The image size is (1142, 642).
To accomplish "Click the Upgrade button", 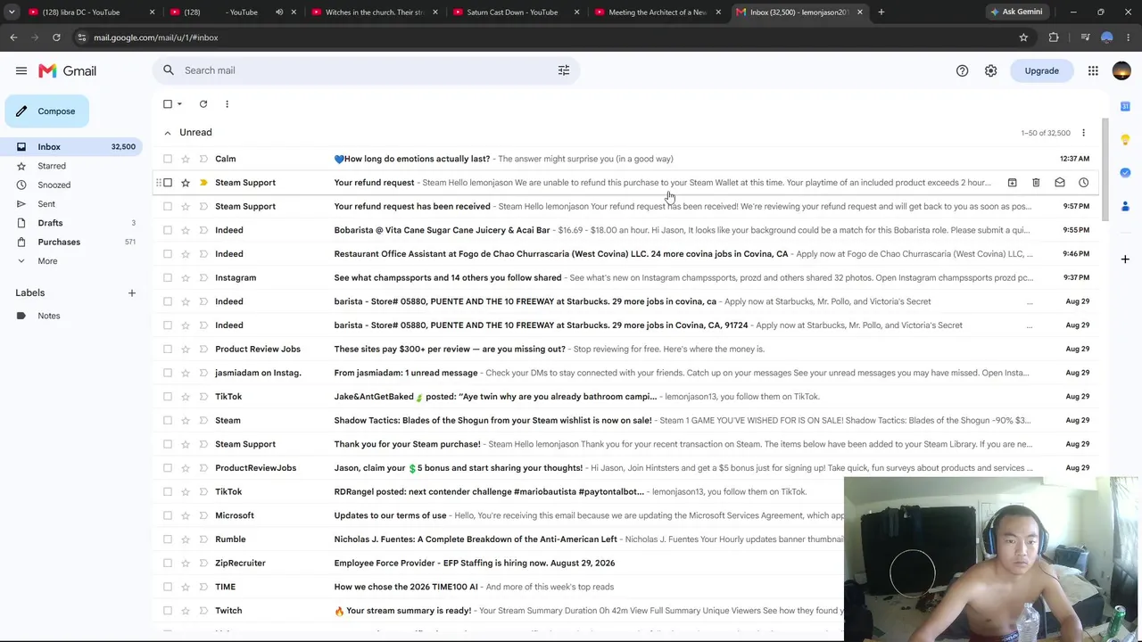I will coord(1041,70).
